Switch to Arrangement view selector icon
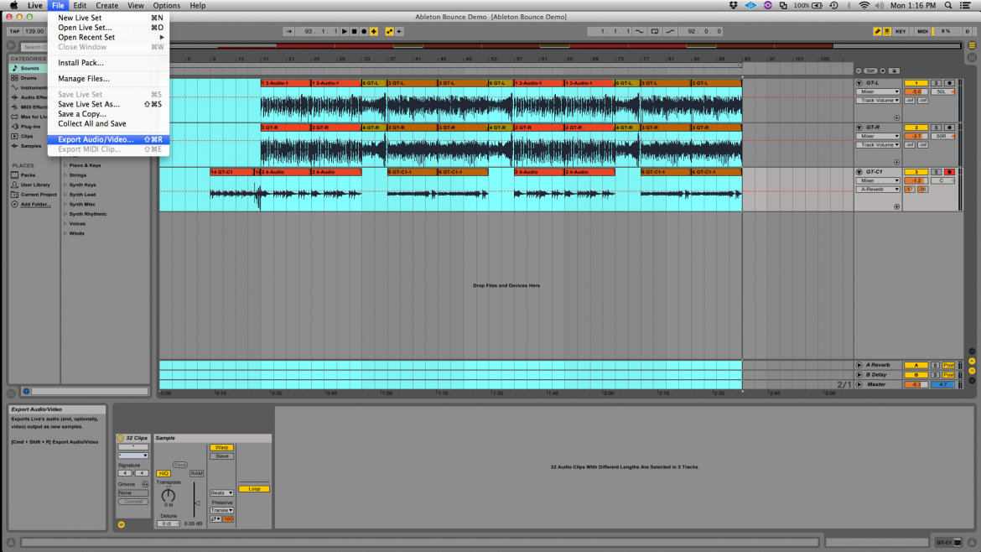 (x=973, y=45)
